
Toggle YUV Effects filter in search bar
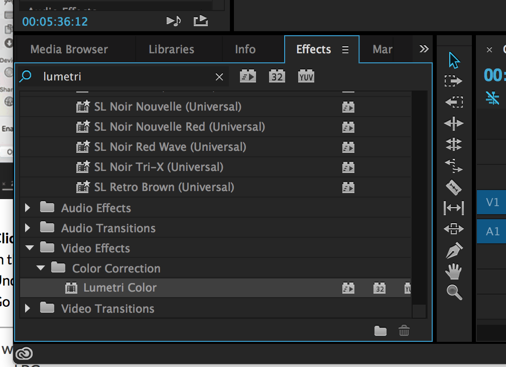306,76
